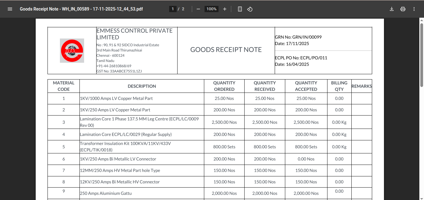
Task: Open the sidebar with the hamburger menu icon
Action: (x=10, y=9)
